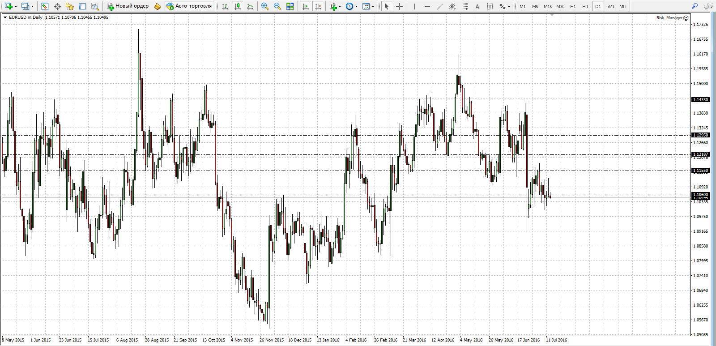The height and width of the screenshot is (346, 716).
Task: Open a new chart window
Action: point(9,6)
